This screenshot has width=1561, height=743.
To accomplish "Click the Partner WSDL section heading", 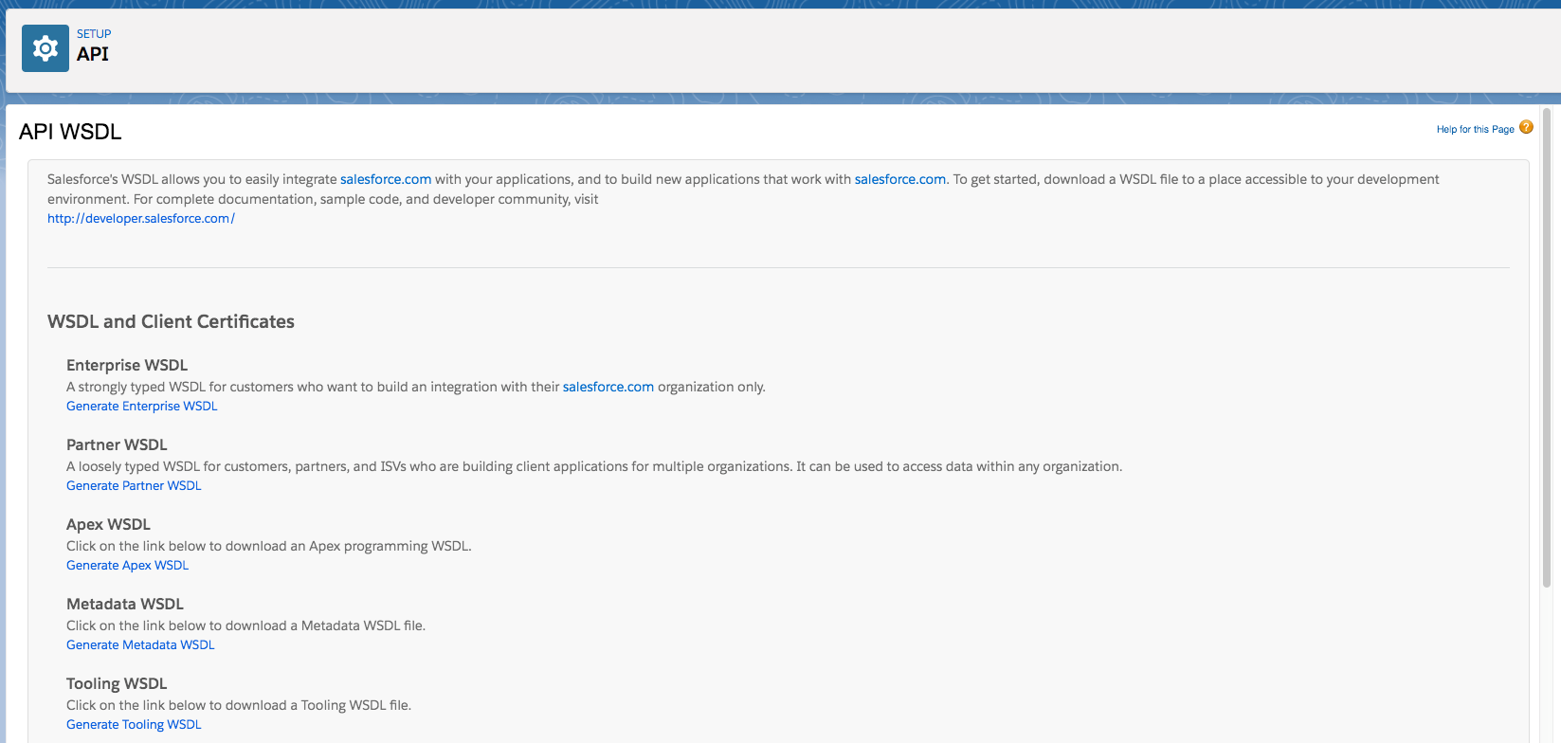I will (x=117, y=444).
